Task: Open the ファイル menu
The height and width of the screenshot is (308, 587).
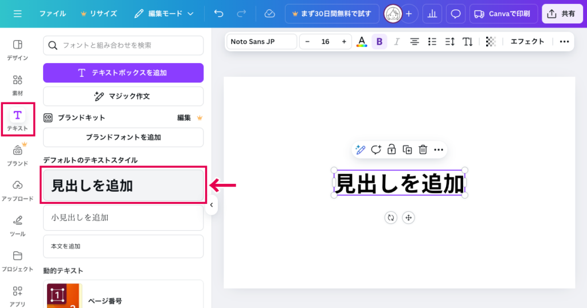Action: coord(52,13)
